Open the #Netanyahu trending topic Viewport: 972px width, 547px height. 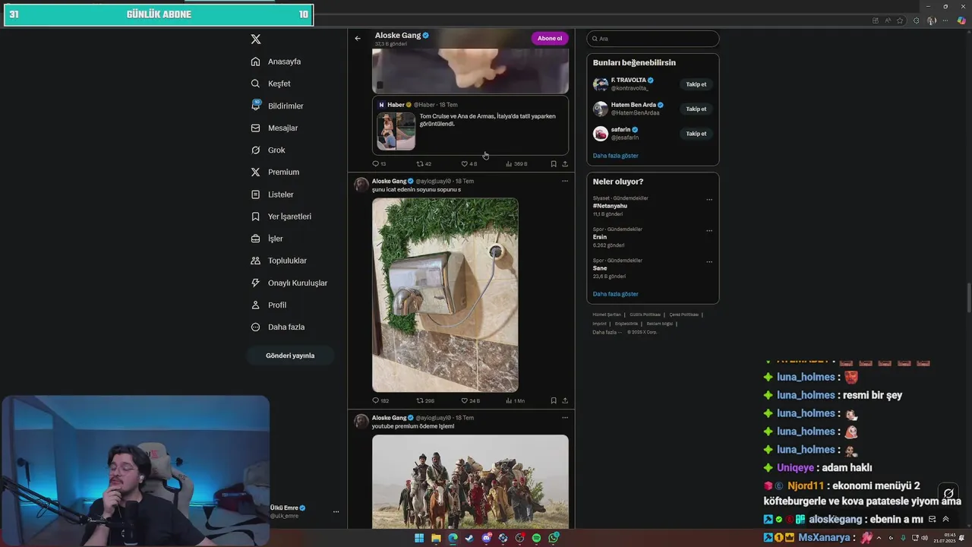click(610, 206)
